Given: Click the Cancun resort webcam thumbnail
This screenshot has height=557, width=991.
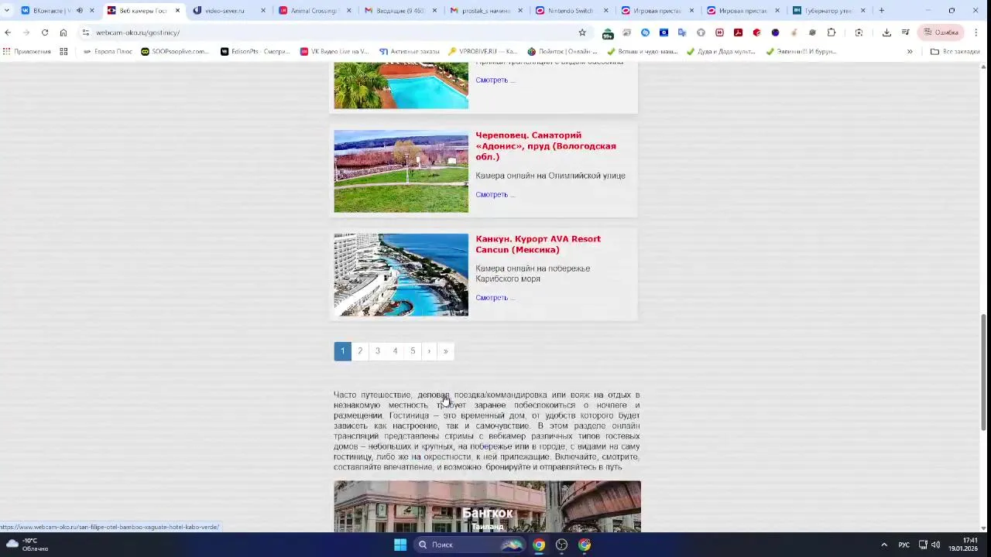Looking at the screenshot, I should click(401, 275).
